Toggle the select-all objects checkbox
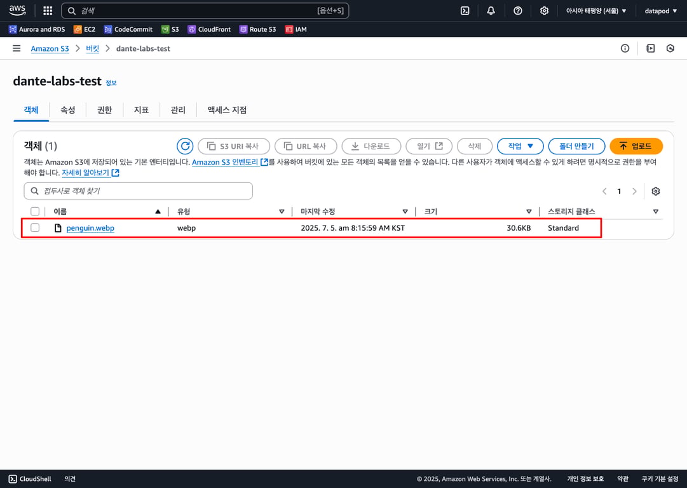The height and width of the screenshot is (488, 687). (35, 211)
